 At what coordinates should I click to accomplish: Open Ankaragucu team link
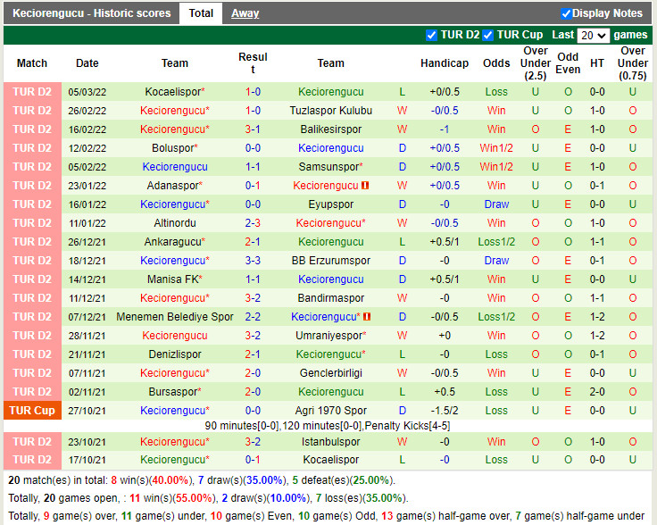(172, 242)
